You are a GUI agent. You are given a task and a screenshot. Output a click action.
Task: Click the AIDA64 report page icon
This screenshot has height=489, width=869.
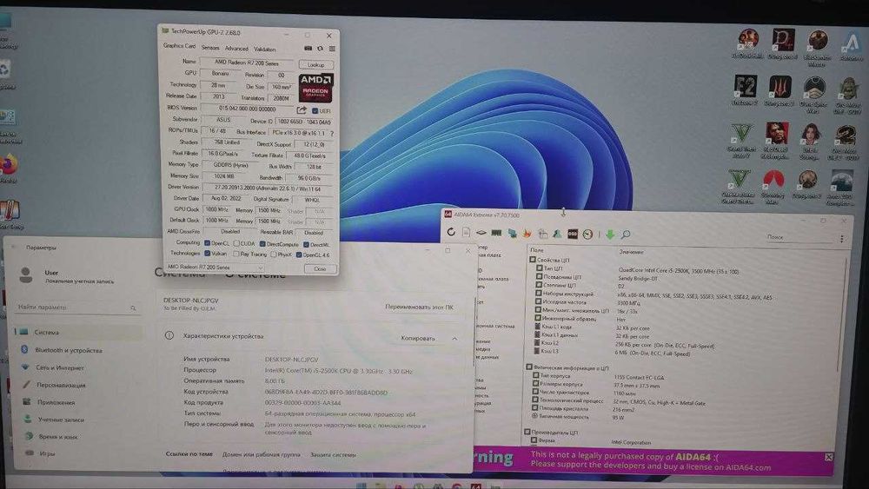[466, 233]
